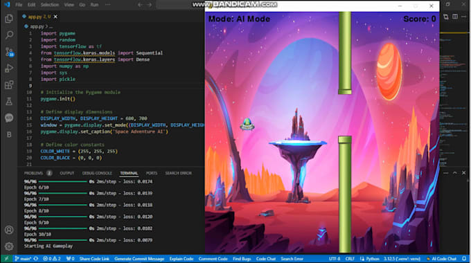Synchronize changes icon in status bar
The width and height of the screenshot is (471, 263).
(36, 259)
